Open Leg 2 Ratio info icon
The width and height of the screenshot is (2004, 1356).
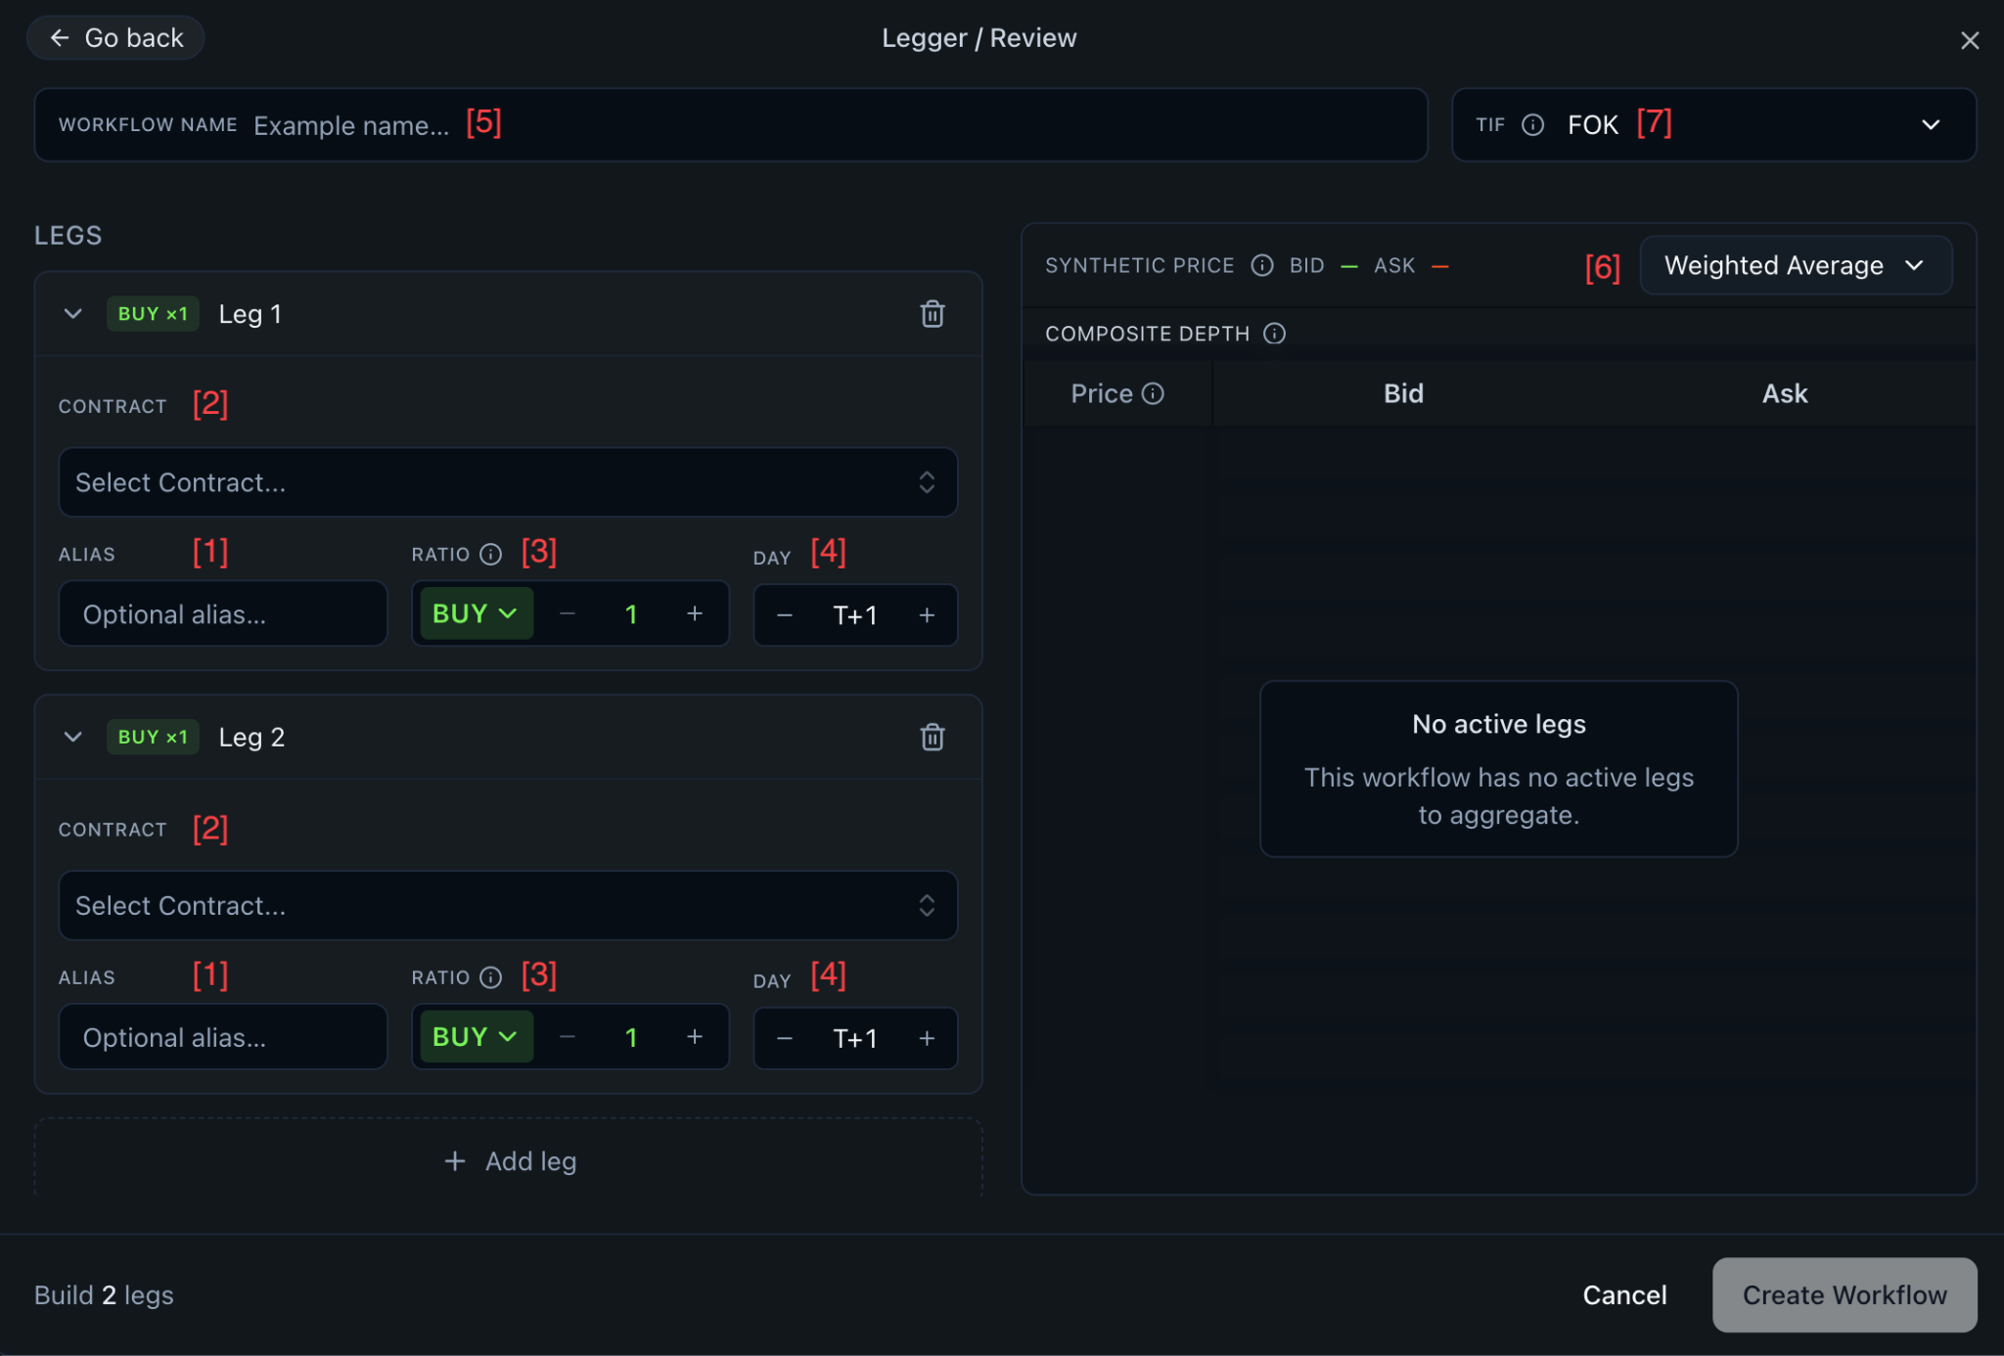tap(490, 977)
